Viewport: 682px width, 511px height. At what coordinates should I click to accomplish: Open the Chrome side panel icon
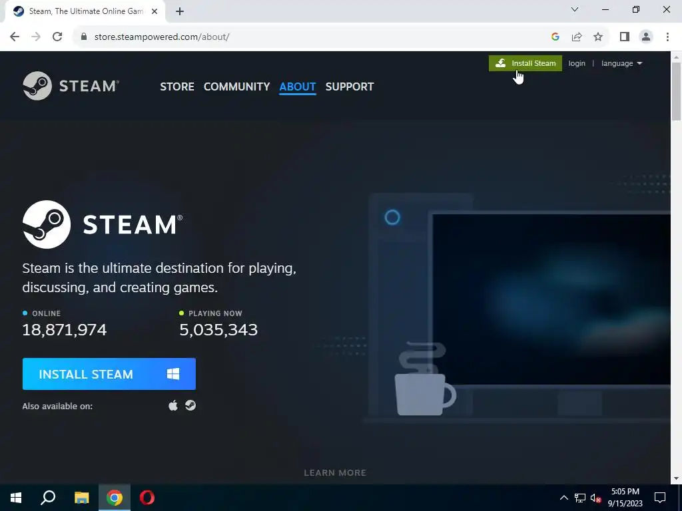625,37
